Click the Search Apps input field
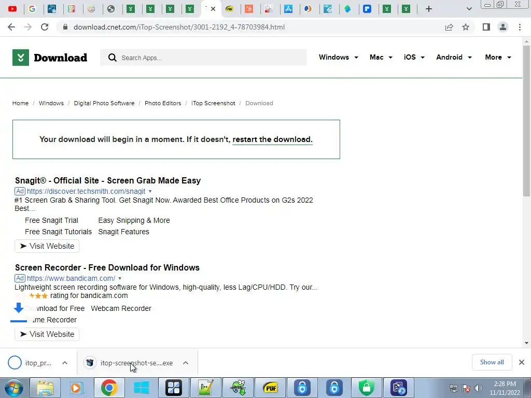This screenshot has height=398, width=531. [x=203, y=58]
